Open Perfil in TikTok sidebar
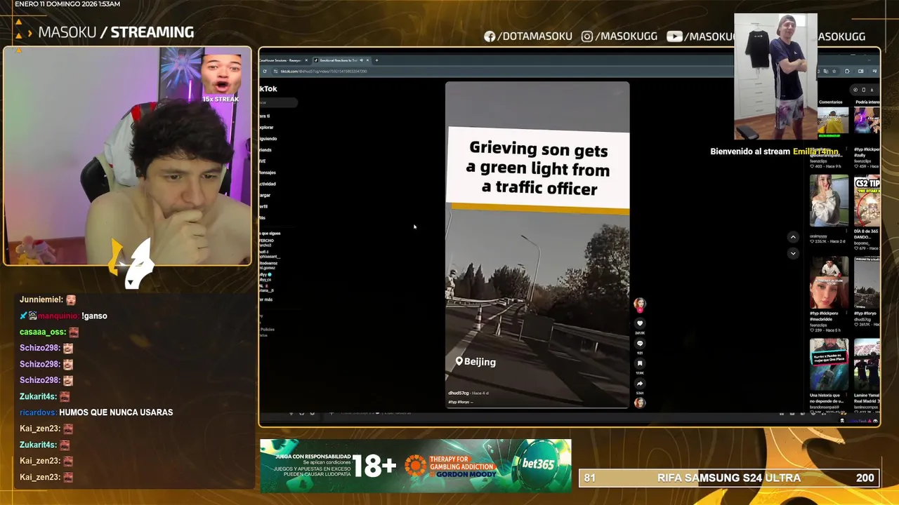899x505 pixels. coord(264,206)
